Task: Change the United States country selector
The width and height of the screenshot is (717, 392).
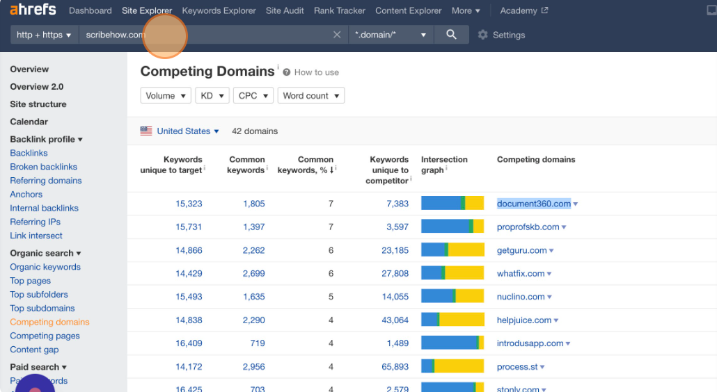Action: (188, 131)
